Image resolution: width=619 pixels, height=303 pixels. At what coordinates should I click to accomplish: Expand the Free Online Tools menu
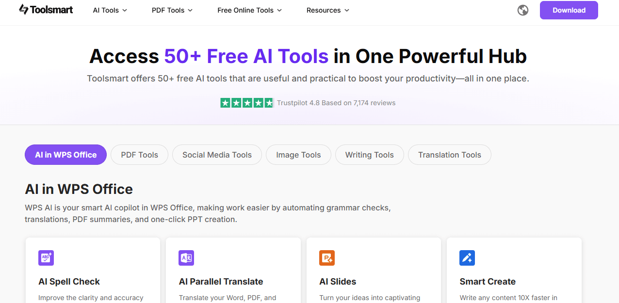pos(250,10)
